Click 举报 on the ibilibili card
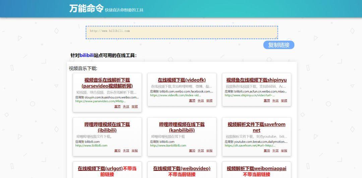The image size is (362, 178). pyautogui.click(x=135, y=151)
